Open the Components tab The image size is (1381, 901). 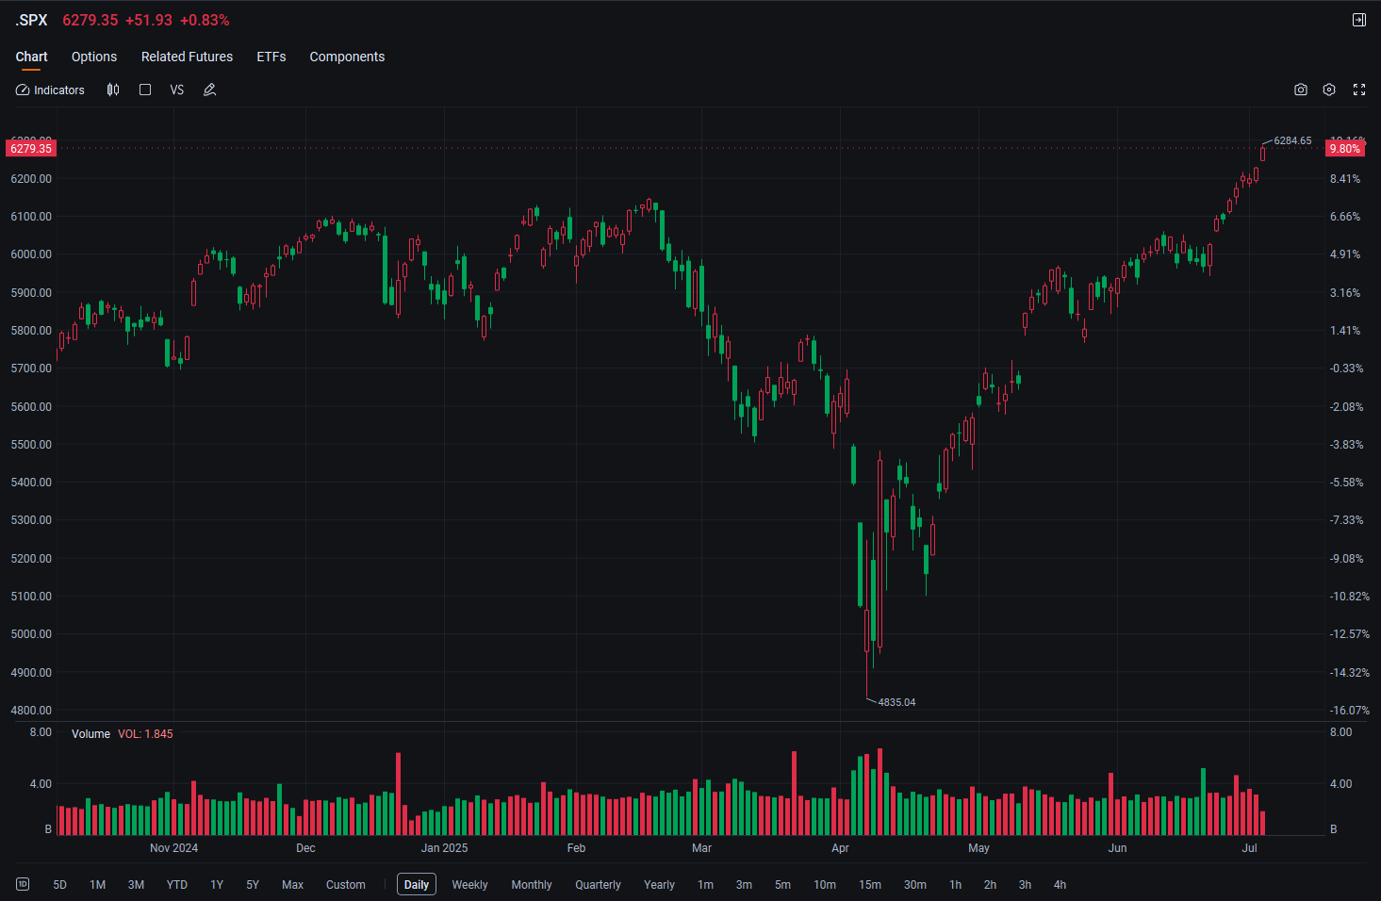pyautogui.click(x=347, y=57)
